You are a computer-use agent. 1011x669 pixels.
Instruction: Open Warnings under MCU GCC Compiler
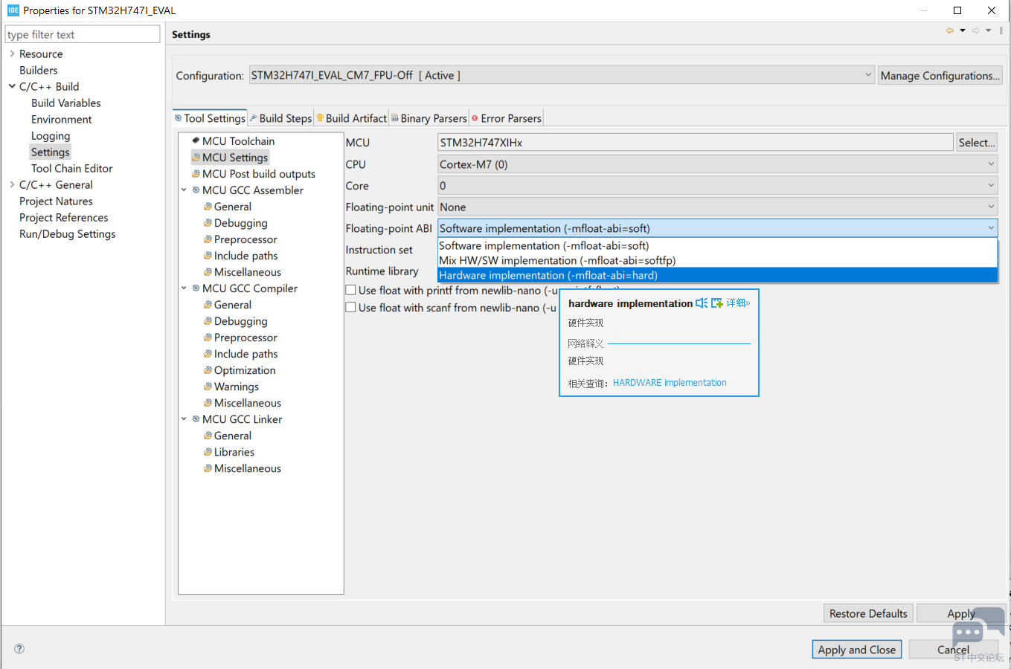click(x=236, y=387)
